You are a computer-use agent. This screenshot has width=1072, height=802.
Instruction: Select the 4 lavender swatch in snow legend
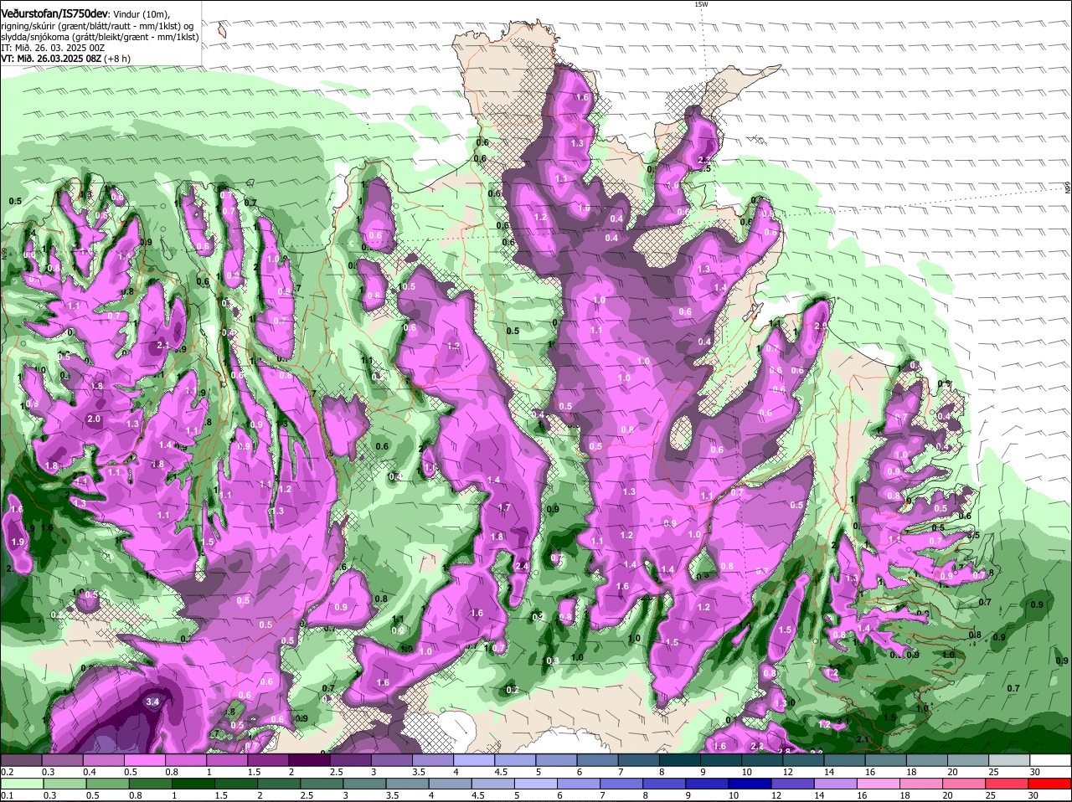[473, 759]
